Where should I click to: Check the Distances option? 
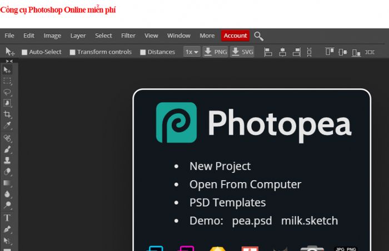(143, 52)
